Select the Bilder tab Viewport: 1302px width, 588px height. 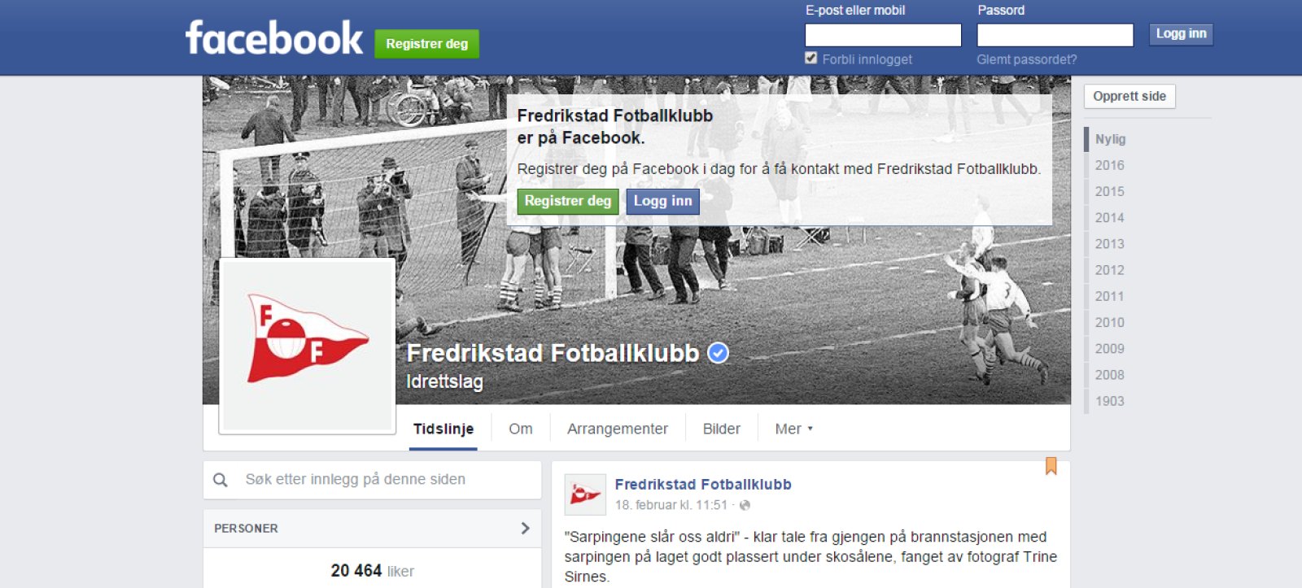coord(722,429)
